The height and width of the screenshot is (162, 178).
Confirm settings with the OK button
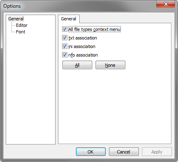coord(91,152)
